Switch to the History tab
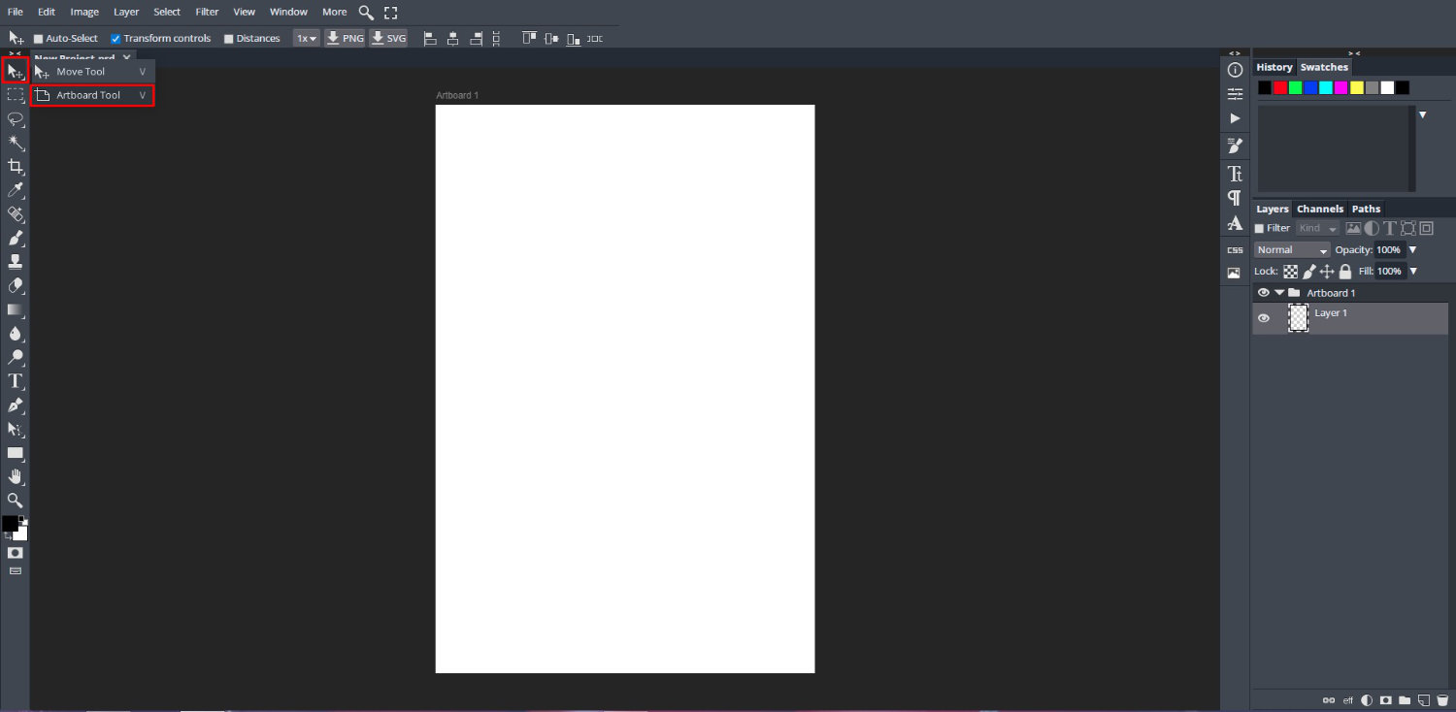Viewport: 1456px width, 712px height. pyautogui.click(x=1274, y=67)
